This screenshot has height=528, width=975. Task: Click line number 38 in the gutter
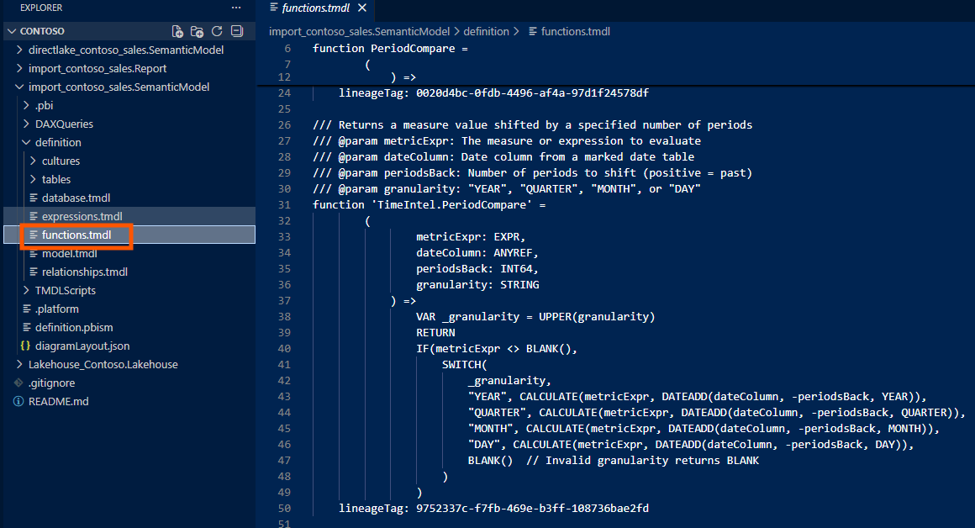[284, 317]
